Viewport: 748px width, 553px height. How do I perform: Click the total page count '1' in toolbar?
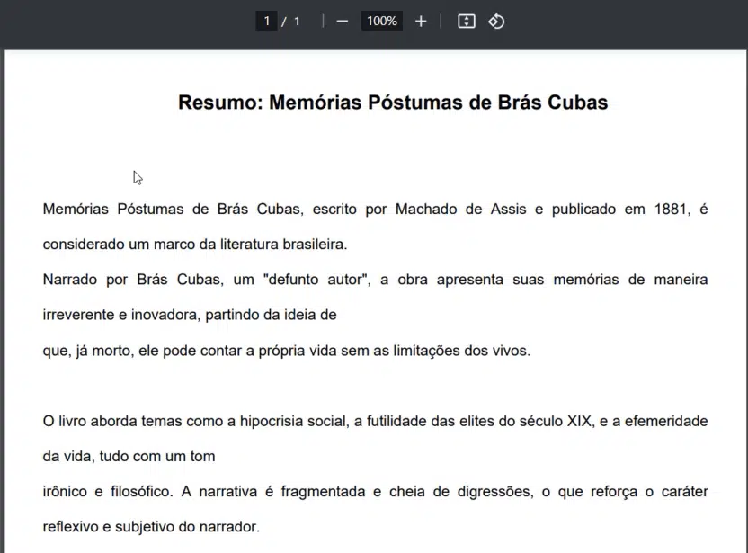pos(297,22)
